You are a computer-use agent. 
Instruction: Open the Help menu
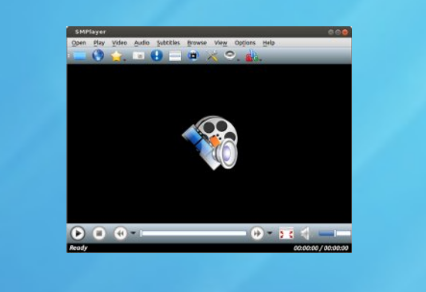[x=269, y=42]
